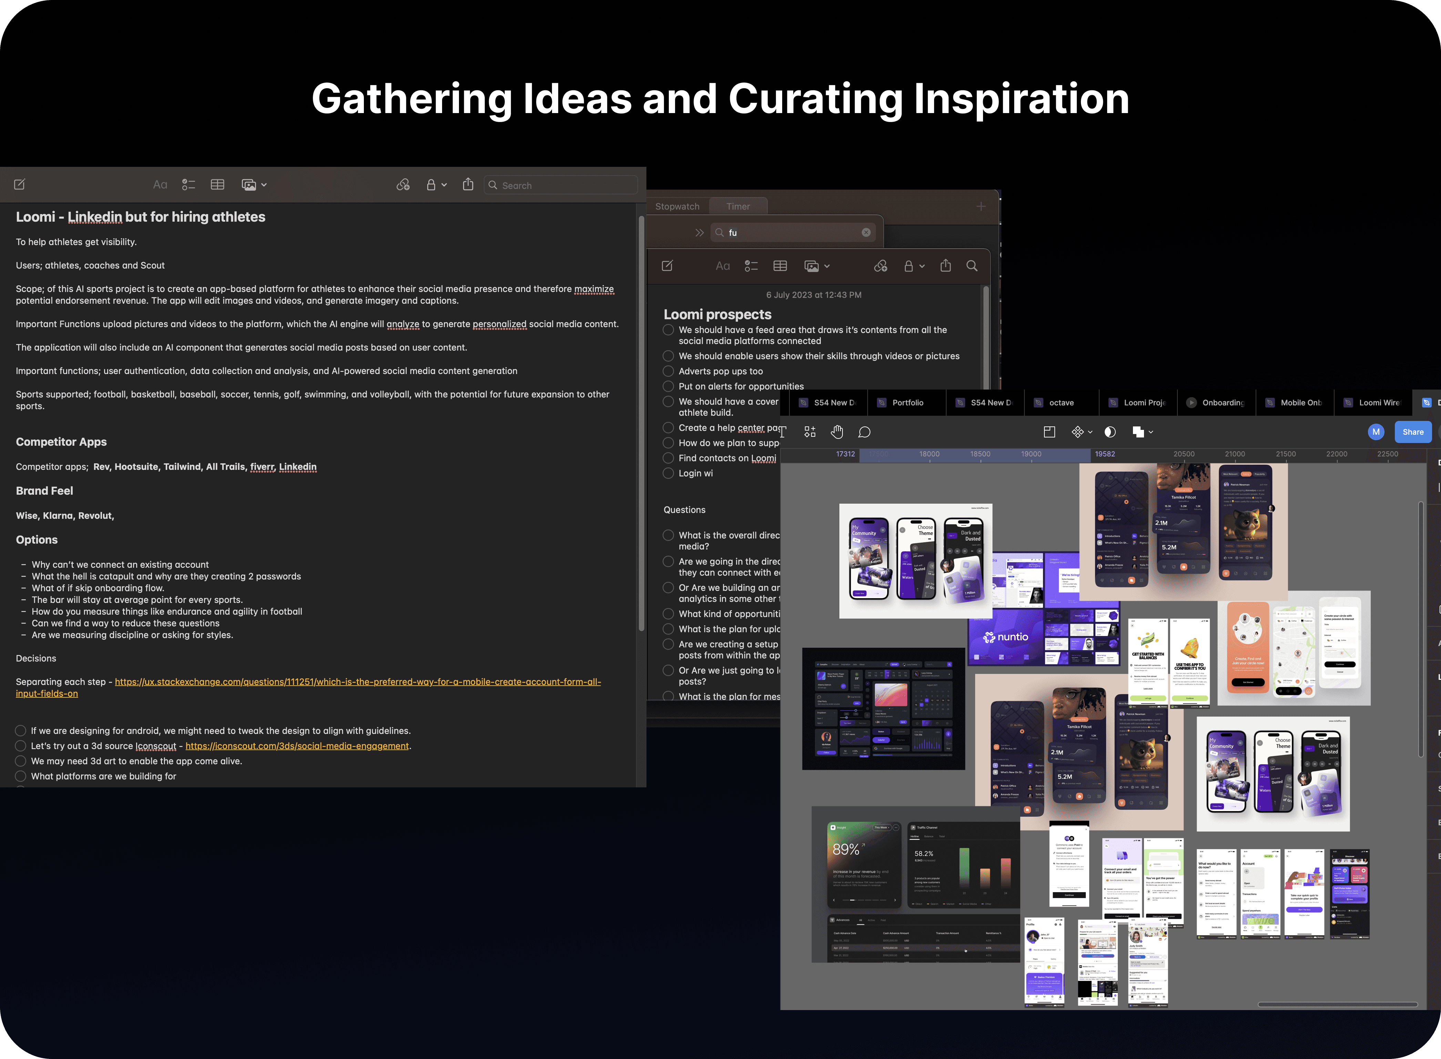The image size is (1441, 1059).
Task: Open the iconscout social media engagement link
Action: coord(297,746)
